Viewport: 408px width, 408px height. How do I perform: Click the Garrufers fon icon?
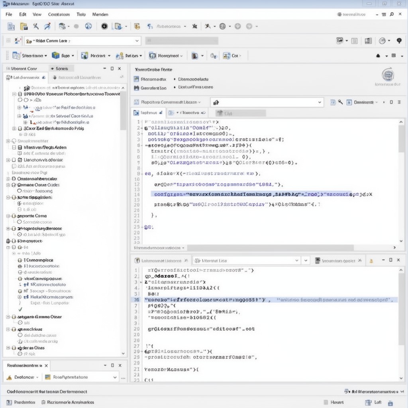point(136,88)
